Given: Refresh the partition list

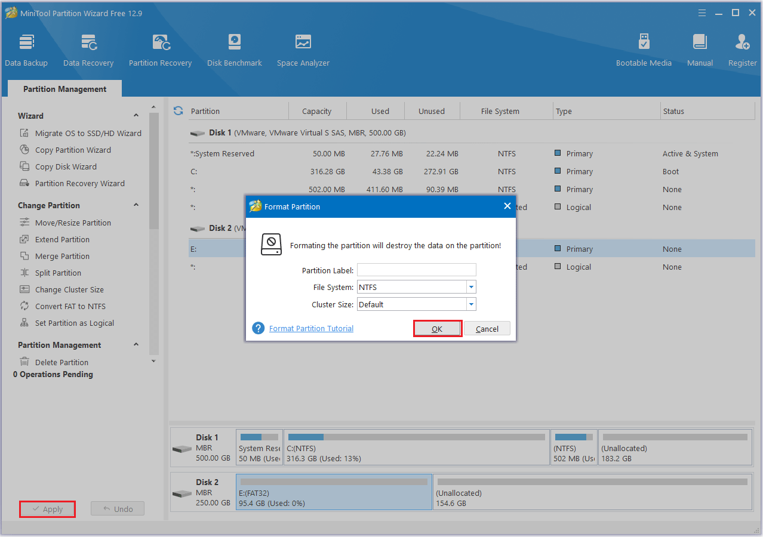Looking at the screenshot, I should pyautogui.click(x=178, y=111).
